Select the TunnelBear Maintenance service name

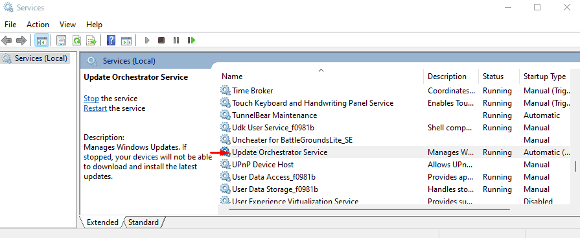275,115
